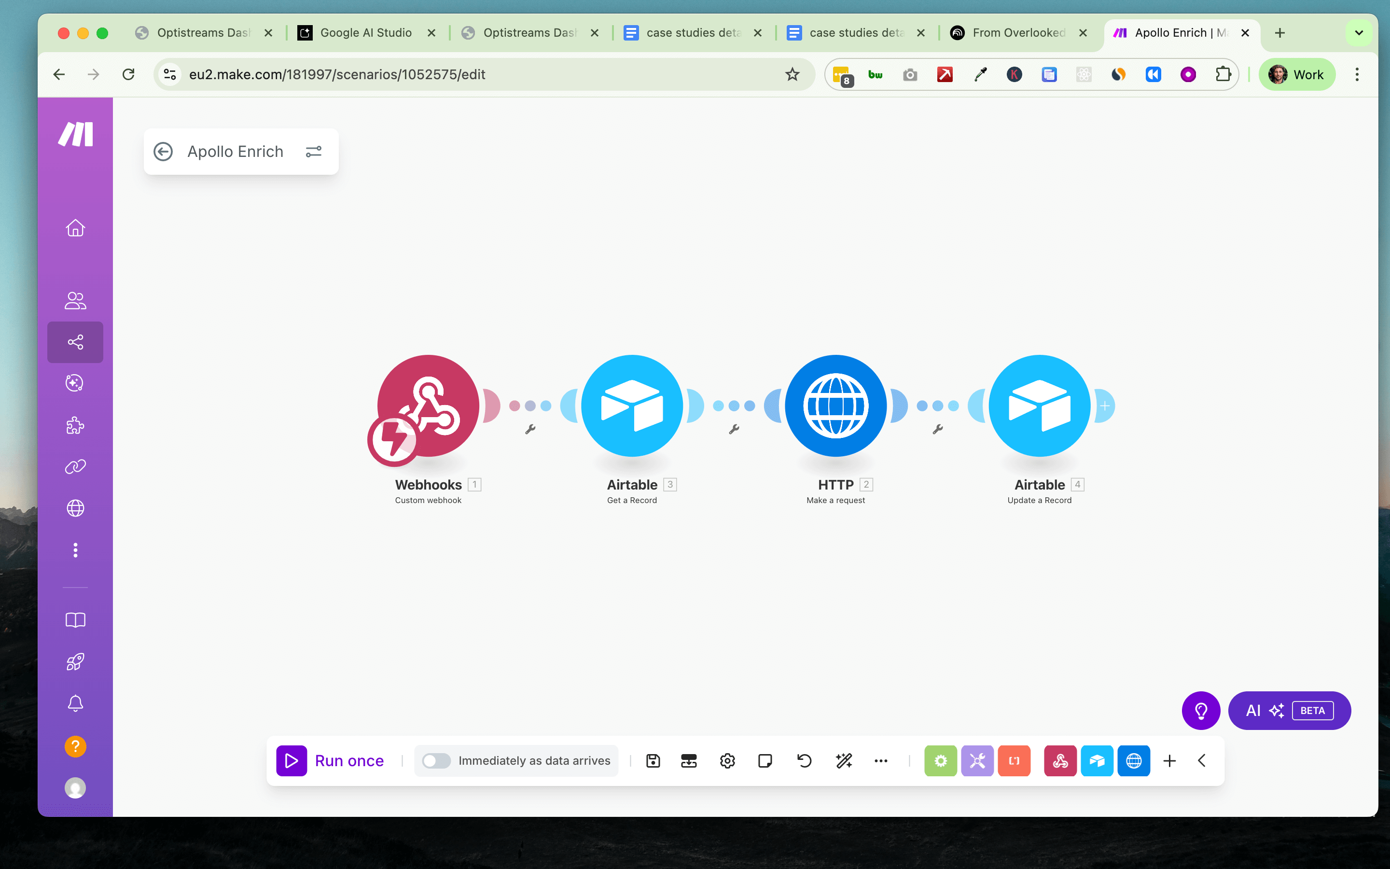Open the Templates puzzle icon in the sidebar
Screen dimensions: 1390x869
click(x=75, y=425)
